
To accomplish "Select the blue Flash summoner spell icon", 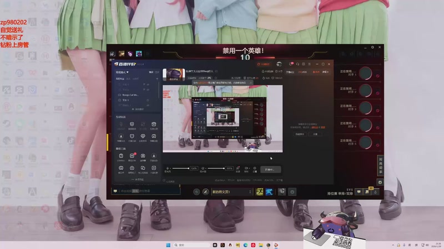I will pos(269,191).
